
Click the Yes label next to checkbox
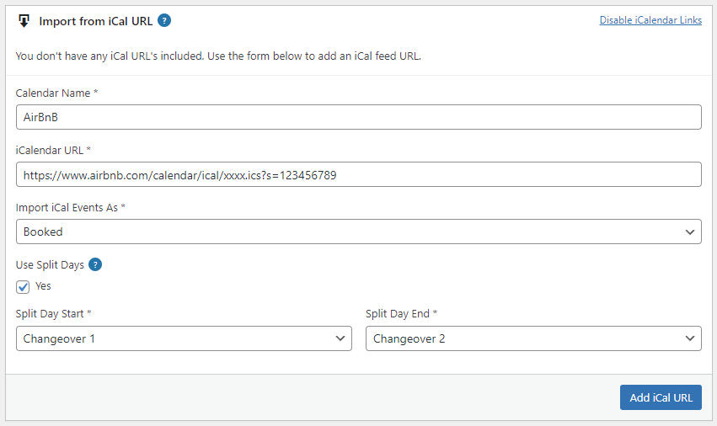coord(43,286)
